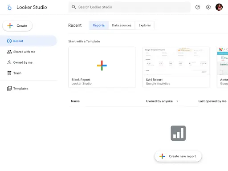The image size is (228, 171).
Task: Sort by Last opened by me header
Action: coord(212,101)
